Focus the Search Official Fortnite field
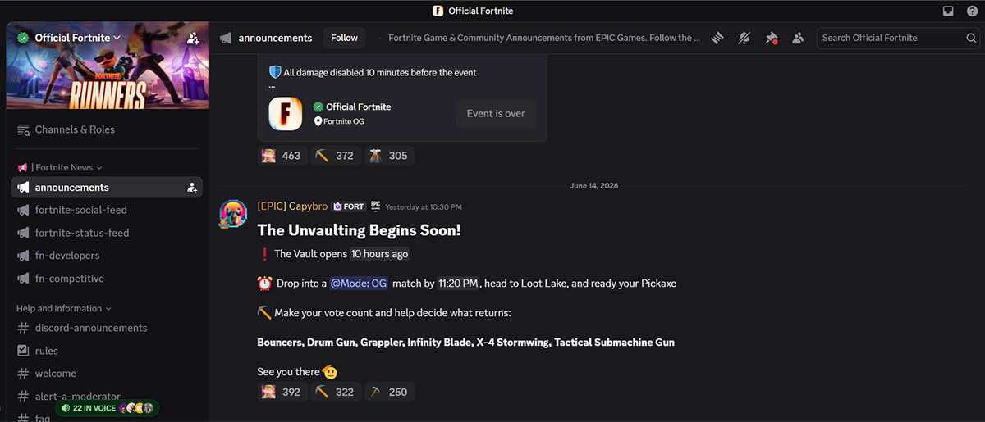Image resolution: width=985 pixels, height=422 pixels. [897, 38]
